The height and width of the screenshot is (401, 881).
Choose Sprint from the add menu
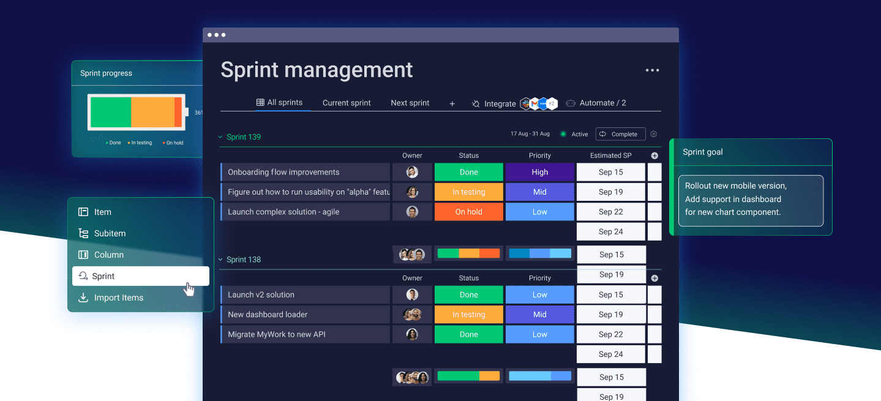click(x=141, y=276)
